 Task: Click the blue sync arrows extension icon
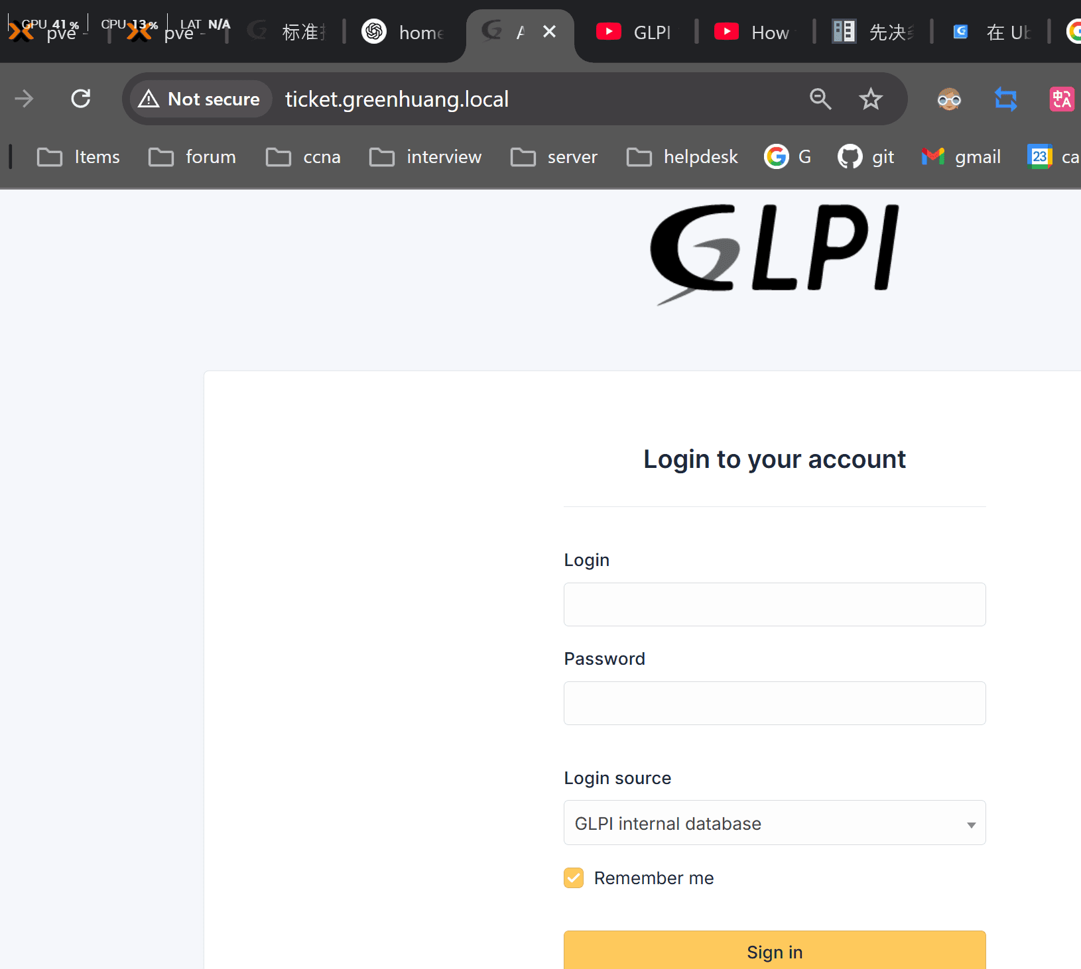(x=1005, y=99)
